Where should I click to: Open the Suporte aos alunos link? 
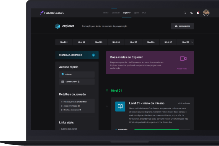pos(69,129)
